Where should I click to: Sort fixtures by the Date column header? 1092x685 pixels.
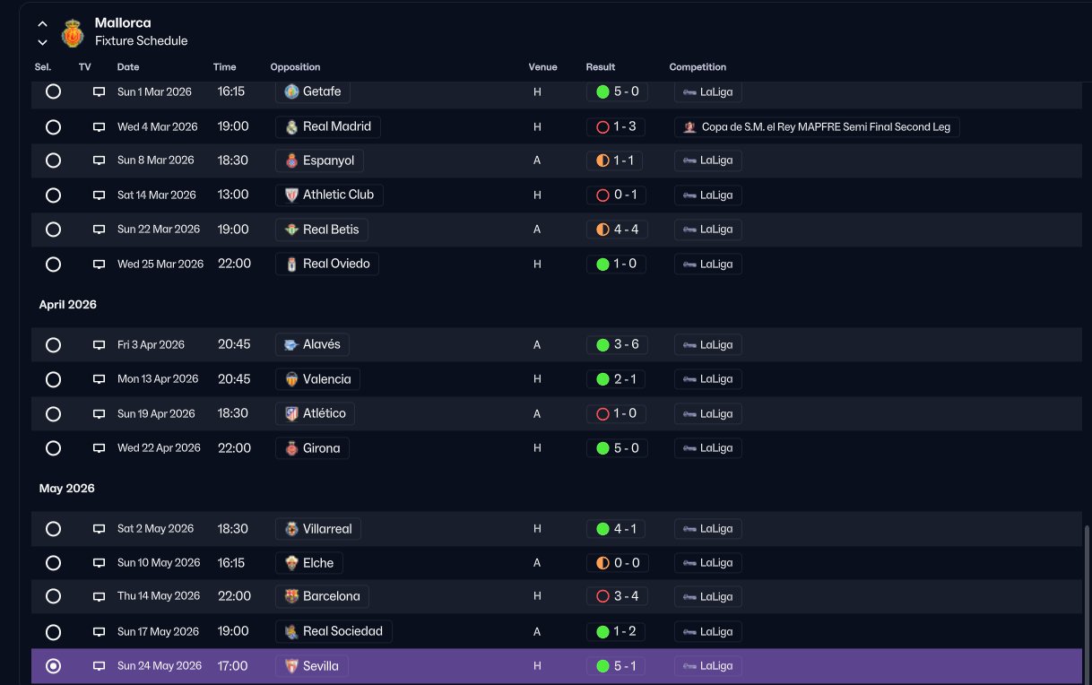(128, 67)
